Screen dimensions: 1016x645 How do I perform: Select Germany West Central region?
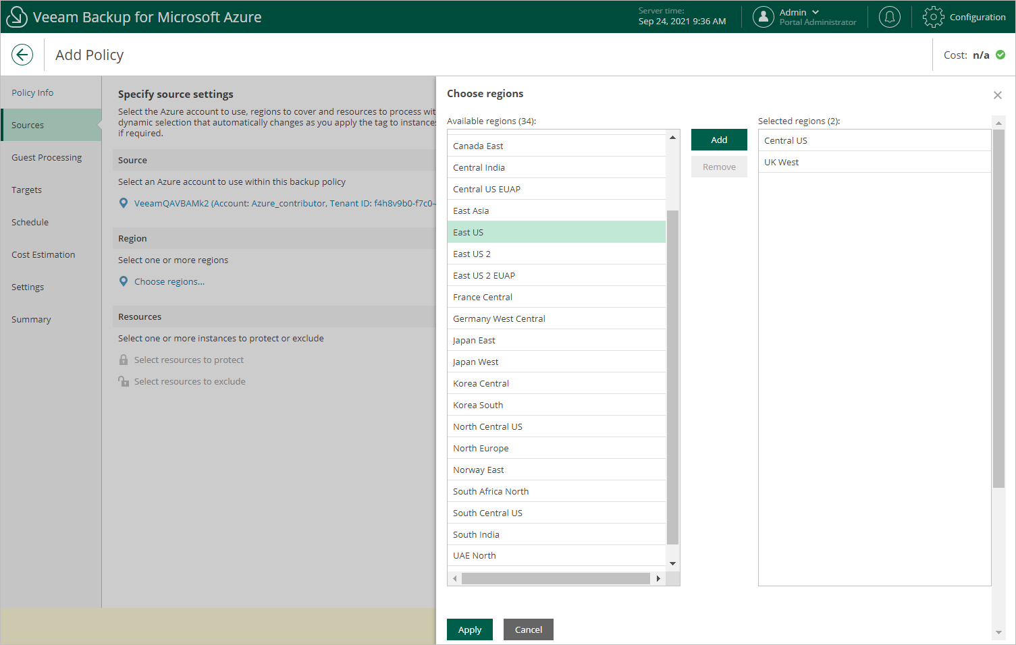click(557, 318)
